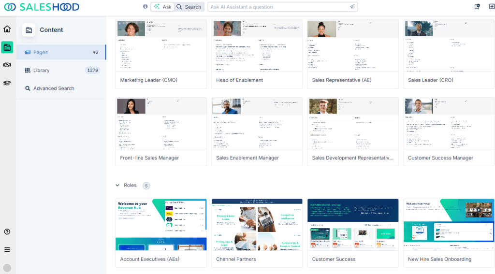Click the Sales Leader (CRO) title text

point(431,80)
